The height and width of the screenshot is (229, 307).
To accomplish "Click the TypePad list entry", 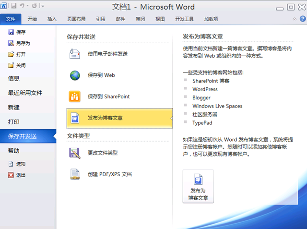I will click(x=202, y=123).
